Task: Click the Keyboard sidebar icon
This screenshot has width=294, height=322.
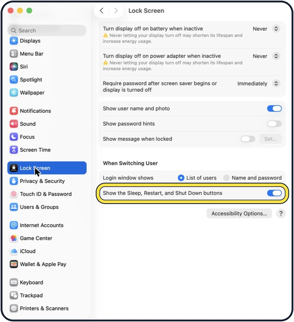Action: click(14, 282)
